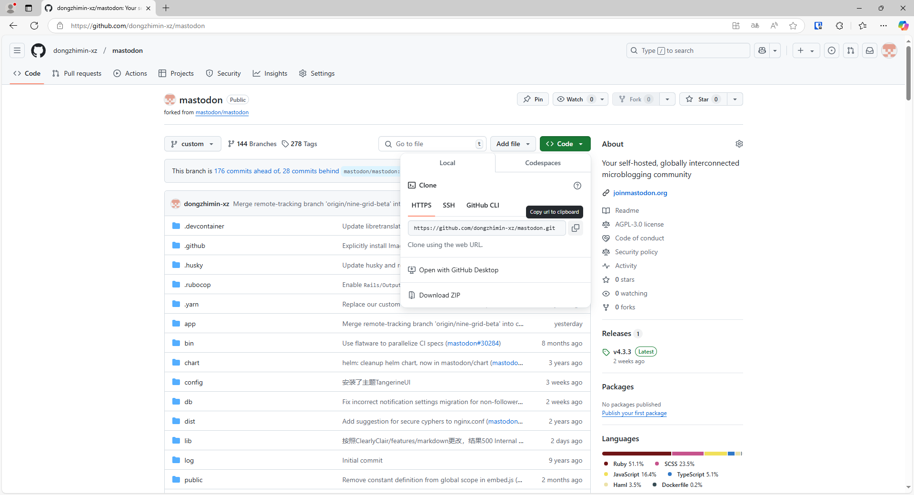Click the Clone help question icon
The image size is (914, 495).
(577, 186)
